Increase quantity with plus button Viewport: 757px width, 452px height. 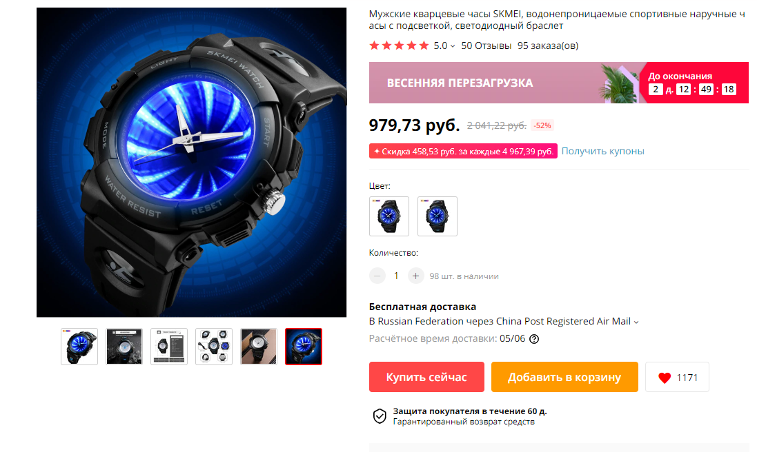[x=415, y=276]
